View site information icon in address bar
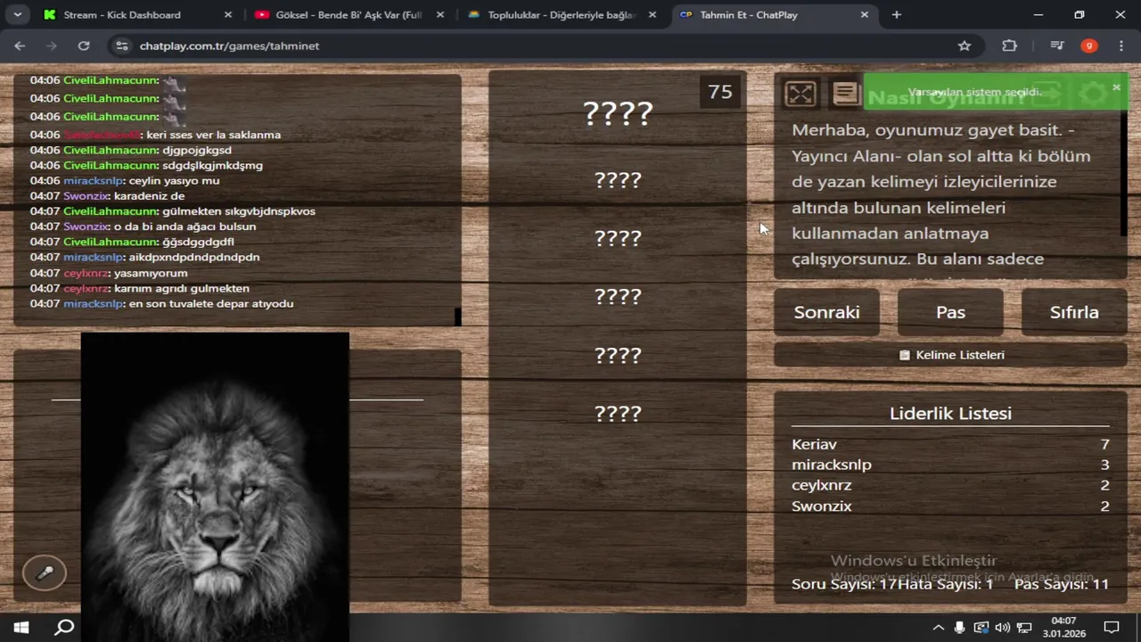The width and height of the screenshot is (1141, 642). click(122, 45)
